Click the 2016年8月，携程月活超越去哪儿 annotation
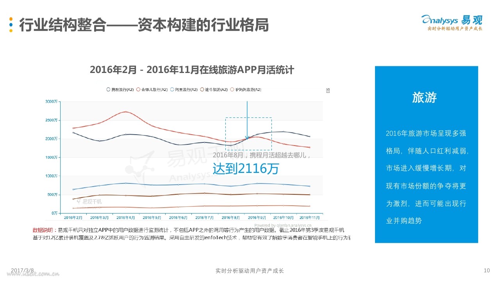Image resolution: width=500 pixels, height=281 pixels. pos(262,155)
